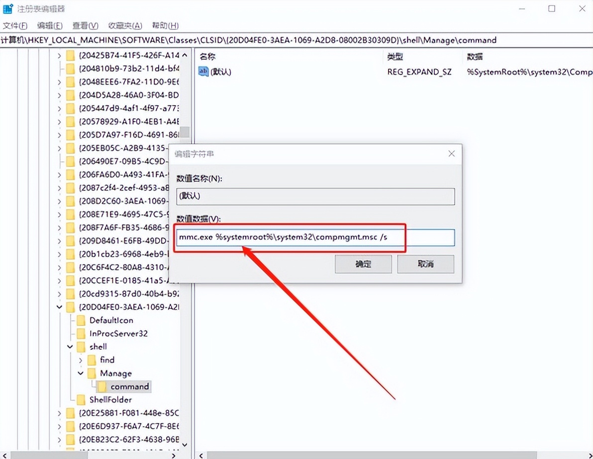Expand the {204D5A28-46A0-3F04 key
Viewport: 593px width, 459px height.
click(x=59, y=95)
